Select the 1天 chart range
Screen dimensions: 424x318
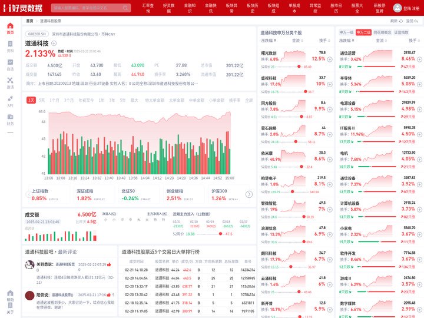click(31, 100)
